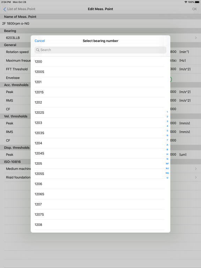Select the magnifier icon in search bar
Image resolution: width=201 pixels, height=268 pixels.
(x=38, y=50)
